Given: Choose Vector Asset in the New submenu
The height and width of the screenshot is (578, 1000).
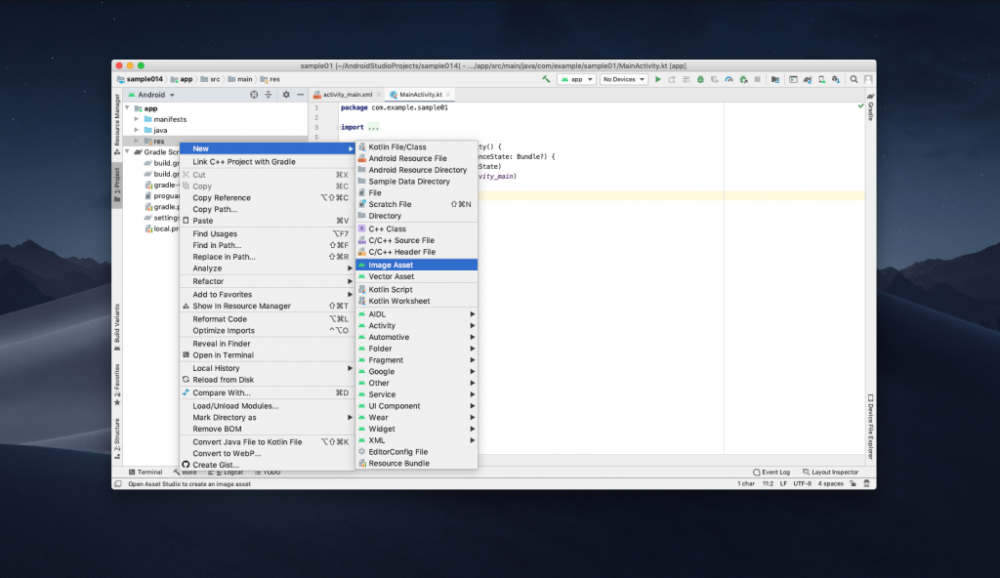Looking at the screenshot, I should (x=391, y=276).
